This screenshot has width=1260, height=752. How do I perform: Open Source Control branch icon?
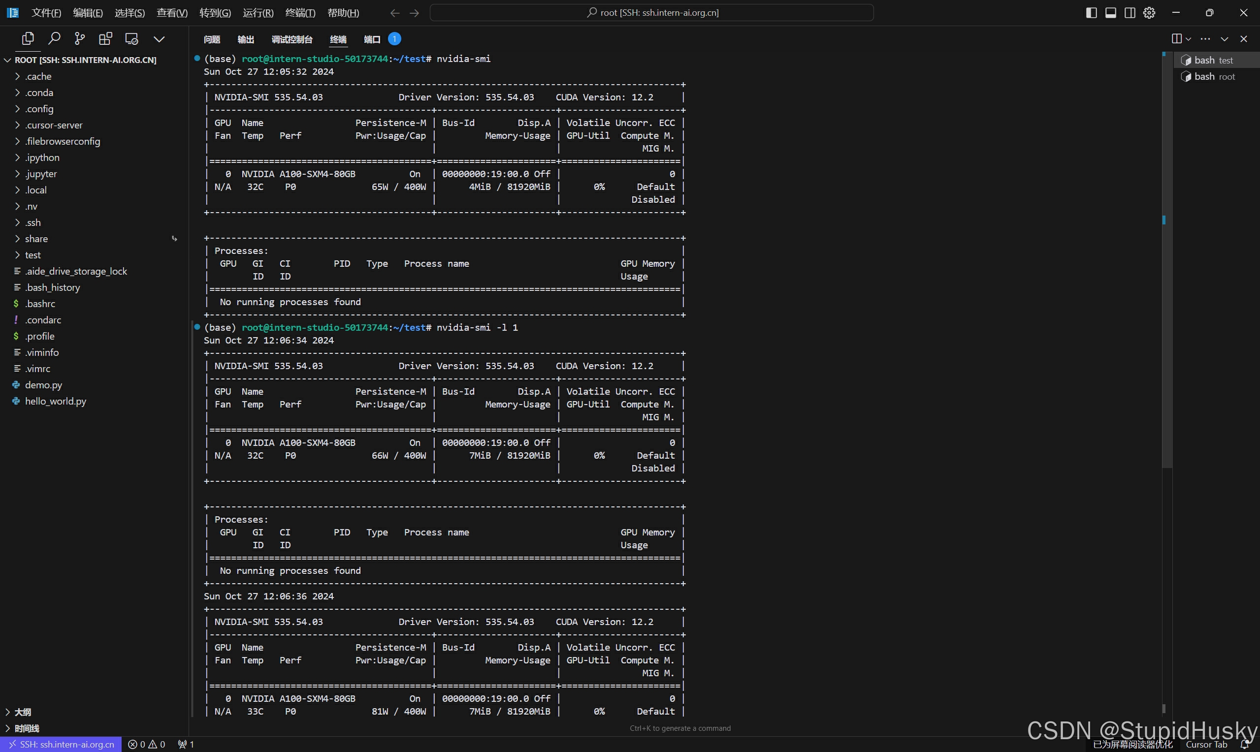[x=80, y=38]
